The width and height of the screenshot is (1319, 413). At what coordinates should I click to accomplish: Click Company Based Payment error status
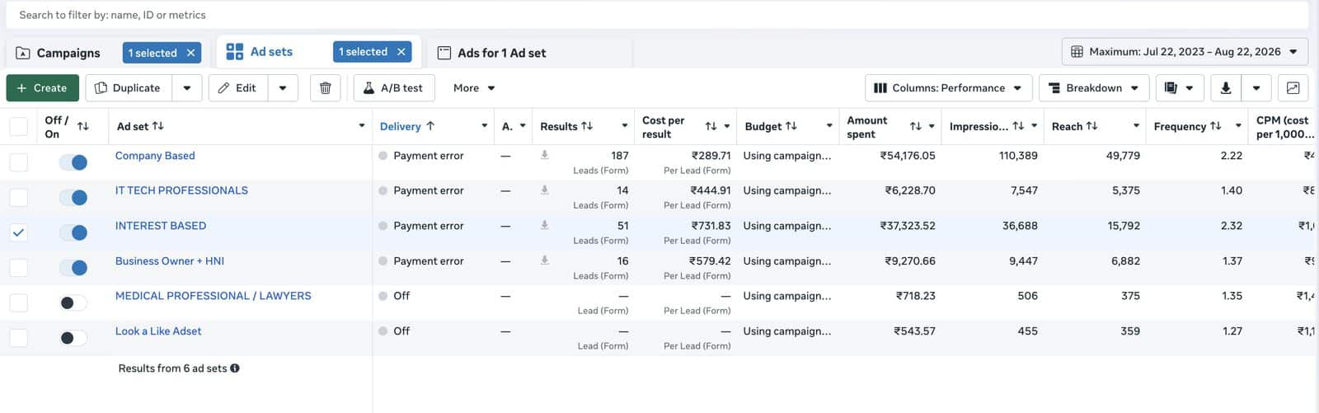(x=428, y=155)
